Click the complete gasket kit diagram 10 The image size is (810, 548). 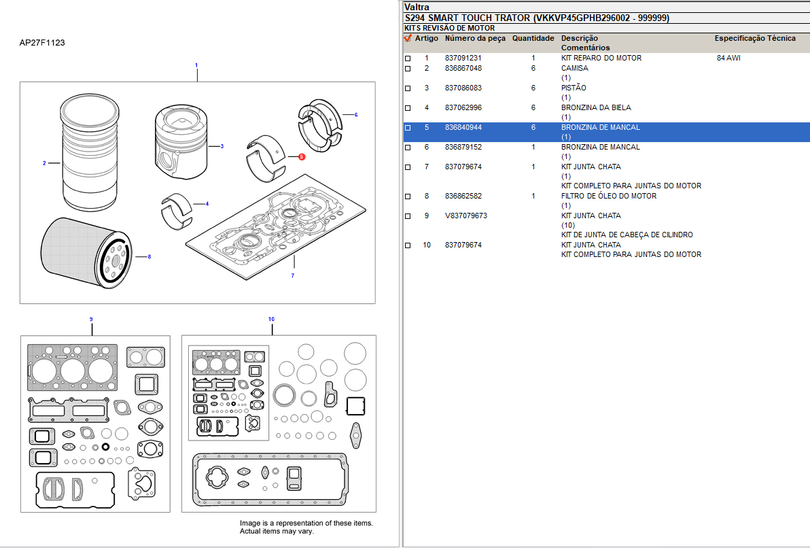pyautogui.click(x=279, y=423)
